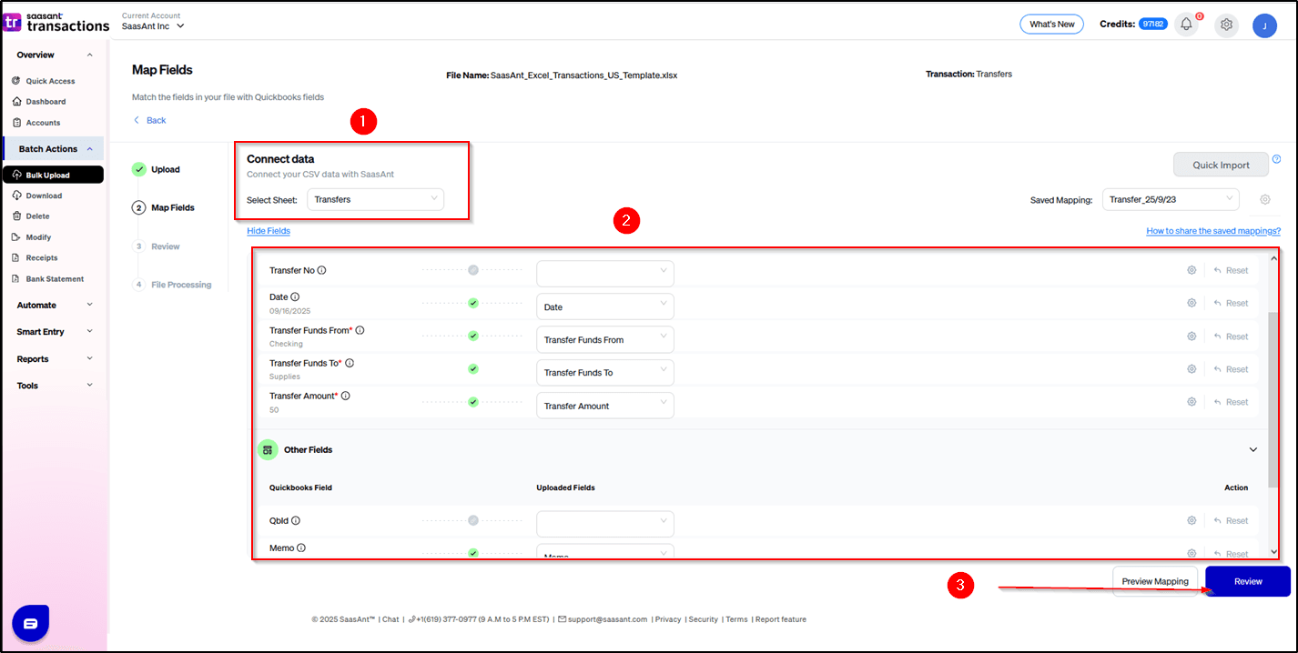This screenshot has width=1298, height=653.
Task: Click the blue Review button
Action: coord(1247,581)
